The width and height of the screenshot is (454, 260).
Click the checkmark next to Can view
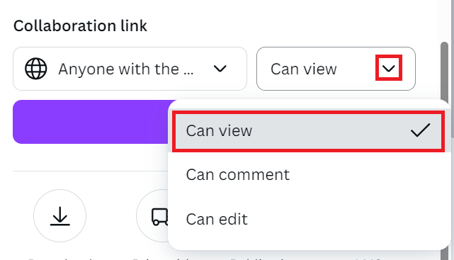click(421, 130)
